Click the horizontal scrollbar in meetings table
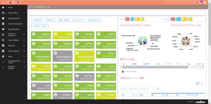211x104 pixels. click(x=155, y=67)
